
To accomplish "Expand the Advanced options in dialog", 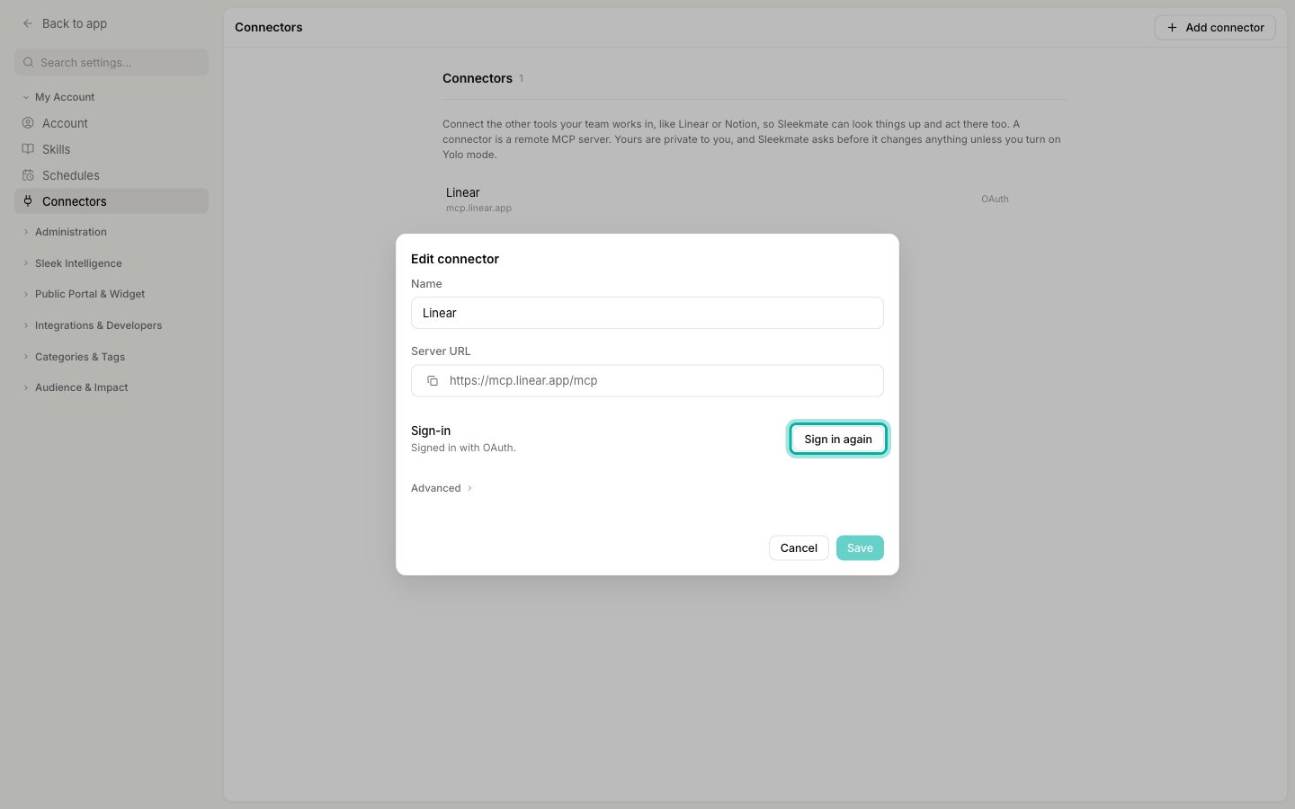I will 442,488.
